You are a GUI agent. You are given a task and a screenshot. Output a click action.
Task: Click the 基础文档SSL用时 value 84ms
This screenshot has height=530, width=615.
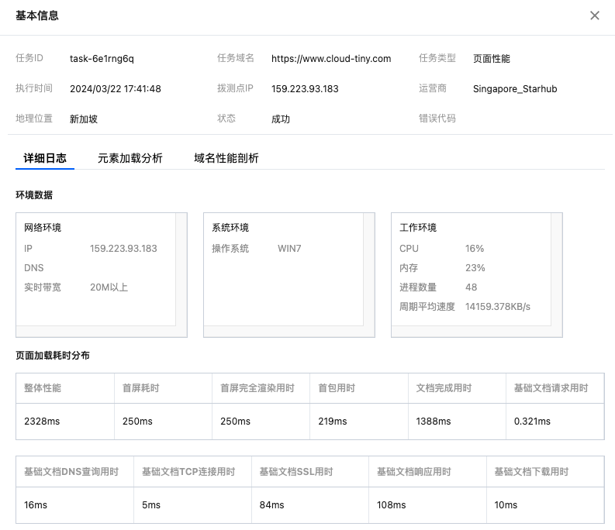point(272,505)
